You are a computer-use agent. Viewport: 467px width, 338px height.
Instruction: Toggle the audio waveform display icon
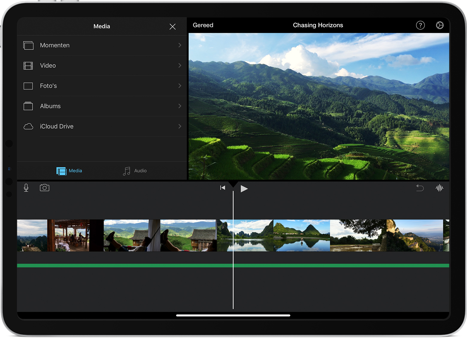[x=439, y=188]
